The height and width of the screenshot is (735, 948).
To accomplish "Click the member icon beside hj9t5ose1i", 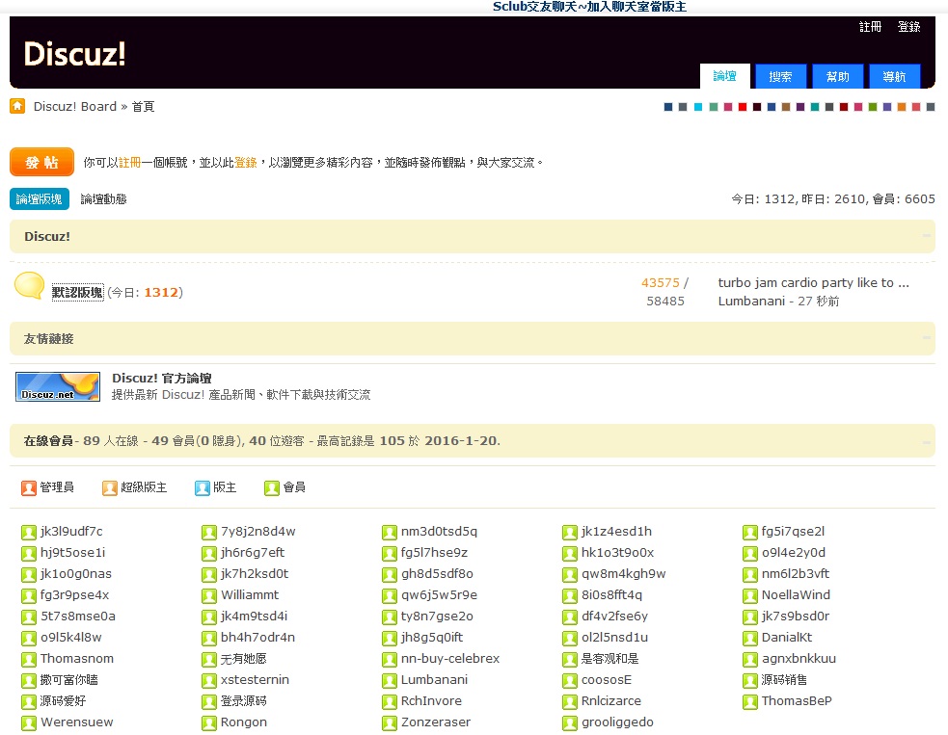I will pyautogui.click(x=28, y=553).
